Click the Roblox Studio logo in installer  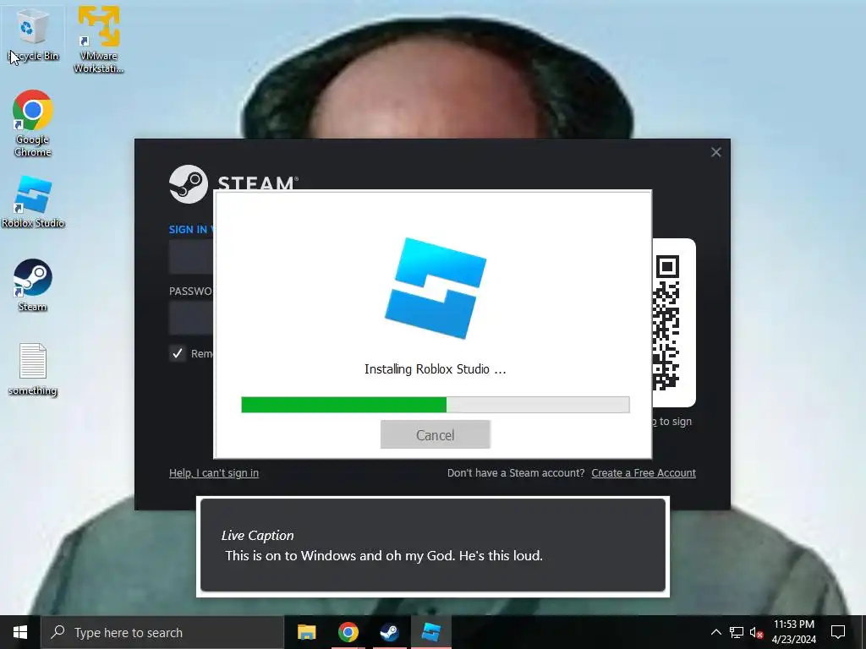[x=436, y=288]
